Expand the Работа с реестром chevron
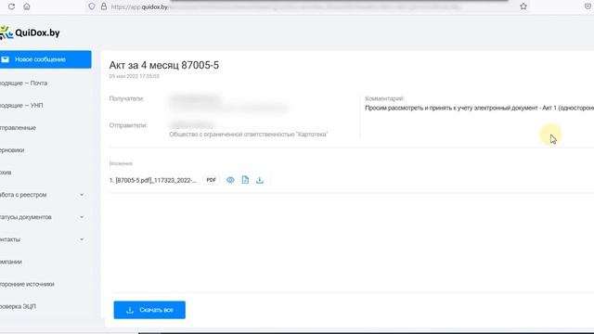Image resolution: width=594 pixels, height=334 pixels. click(82, 195)
